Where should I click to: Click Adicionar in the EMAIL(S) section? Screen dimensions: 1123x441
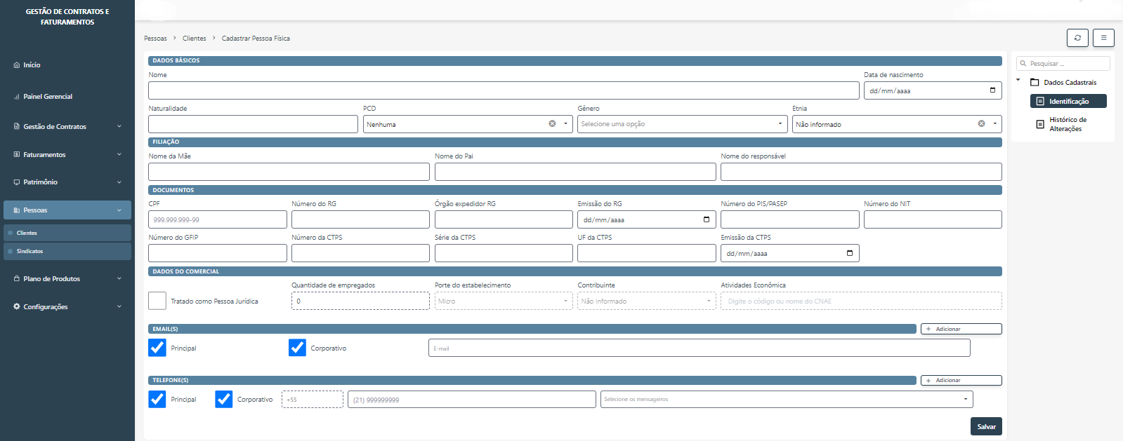[961, 329]
